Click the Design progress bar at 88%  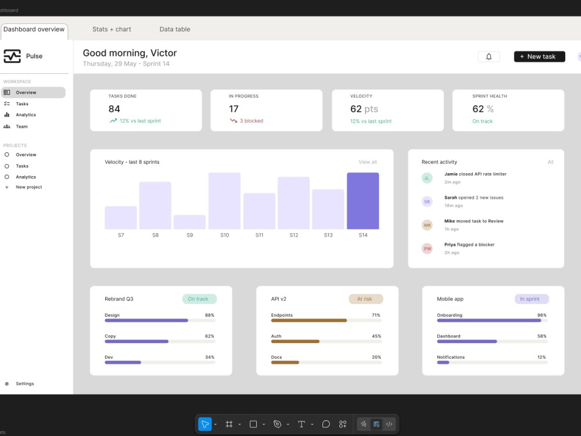click(x=160, y=320)
